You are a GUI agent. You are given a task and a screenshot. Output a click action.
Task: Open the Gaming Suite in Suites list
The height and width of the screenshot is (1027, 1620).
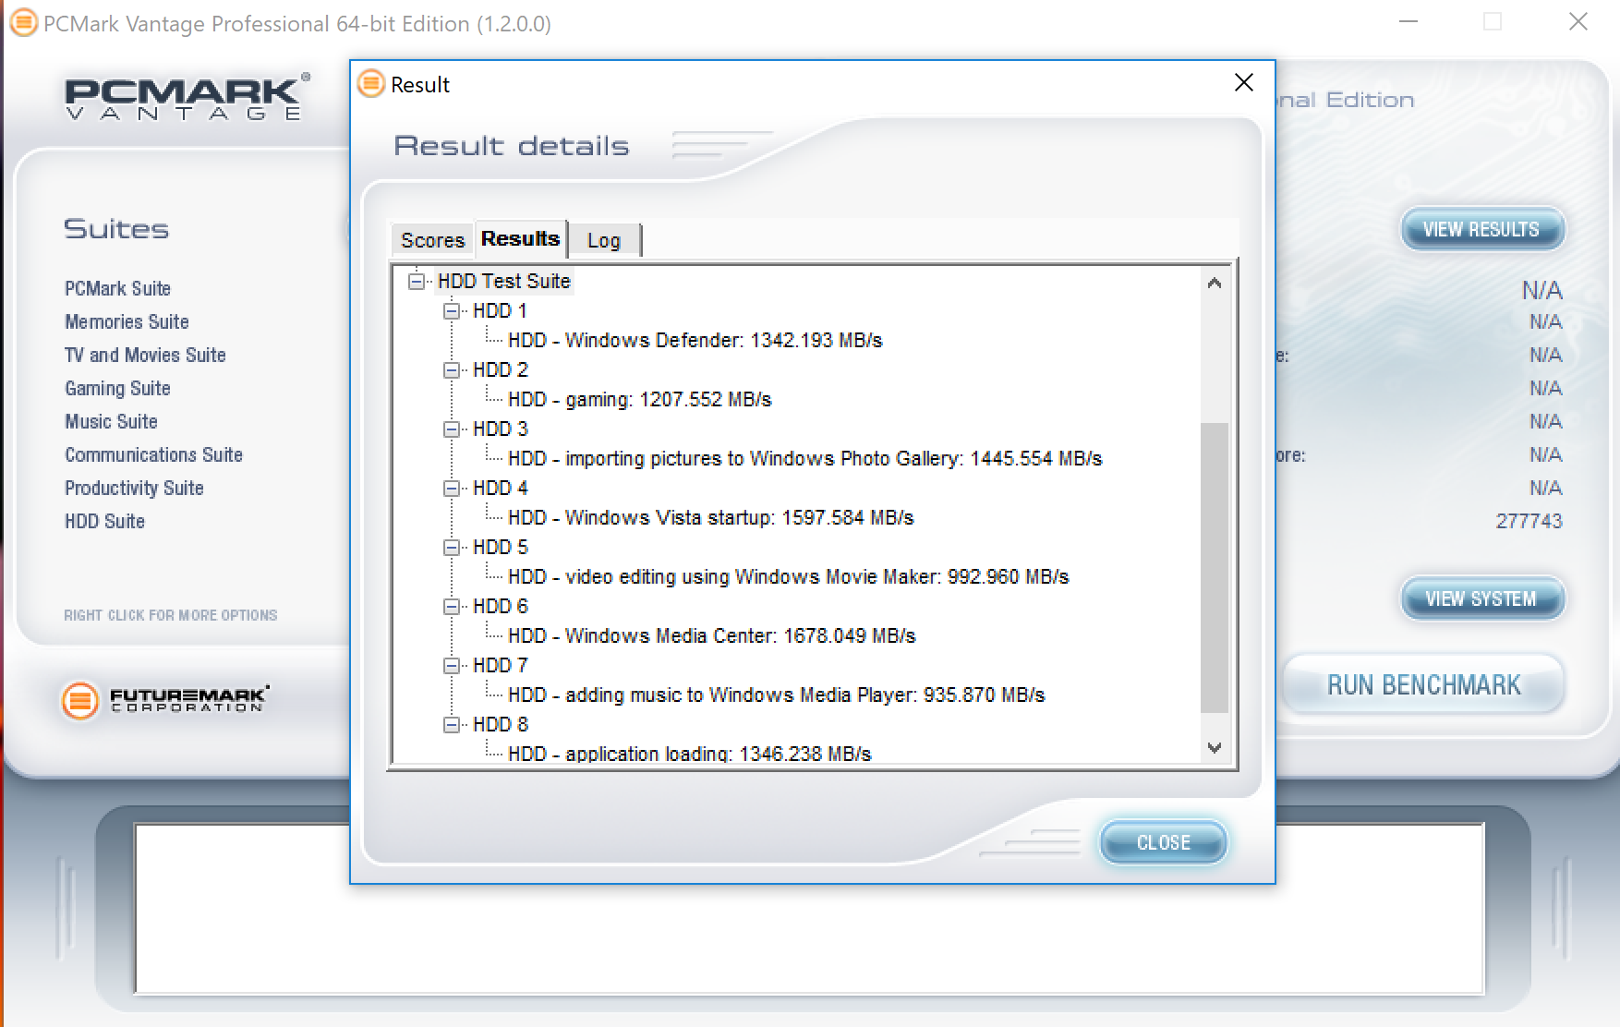[117, 389]
